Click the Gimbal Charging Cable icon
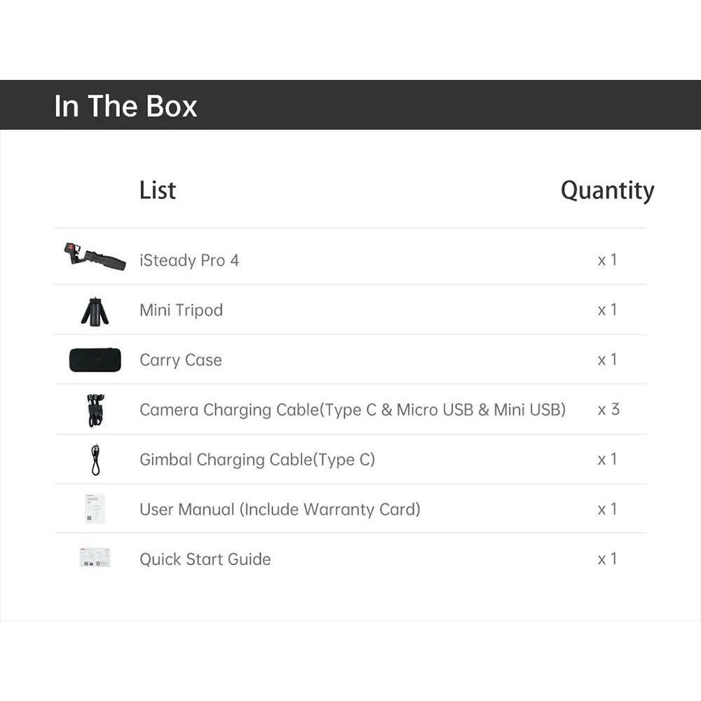 click(x=95, y=460)
